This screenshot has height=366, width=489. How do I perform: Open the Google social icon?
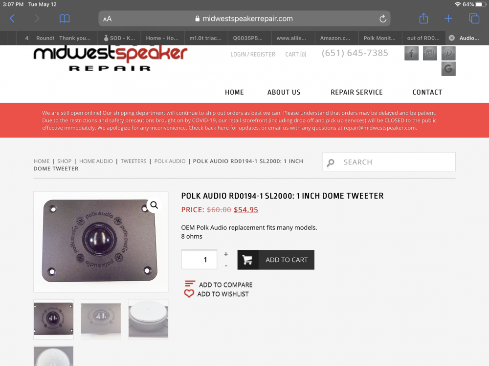[x=448, y=68]
